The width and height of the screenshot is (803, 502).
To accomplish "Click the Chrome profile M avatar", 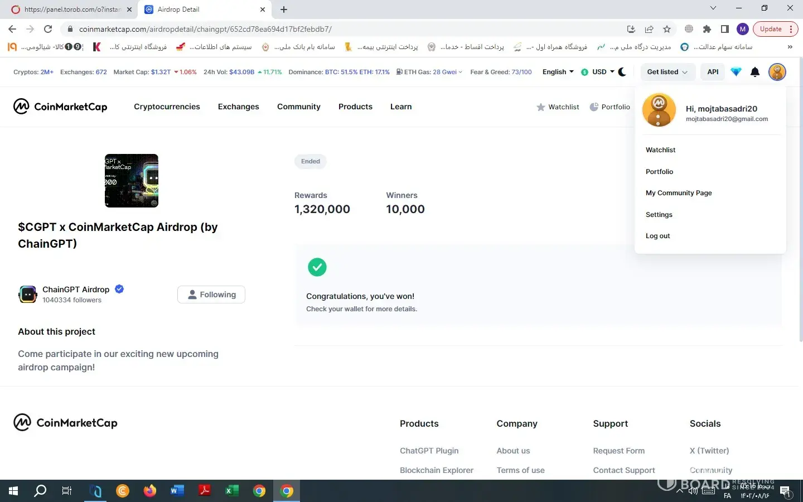I will pyautogui.click(x=743, y=29).
